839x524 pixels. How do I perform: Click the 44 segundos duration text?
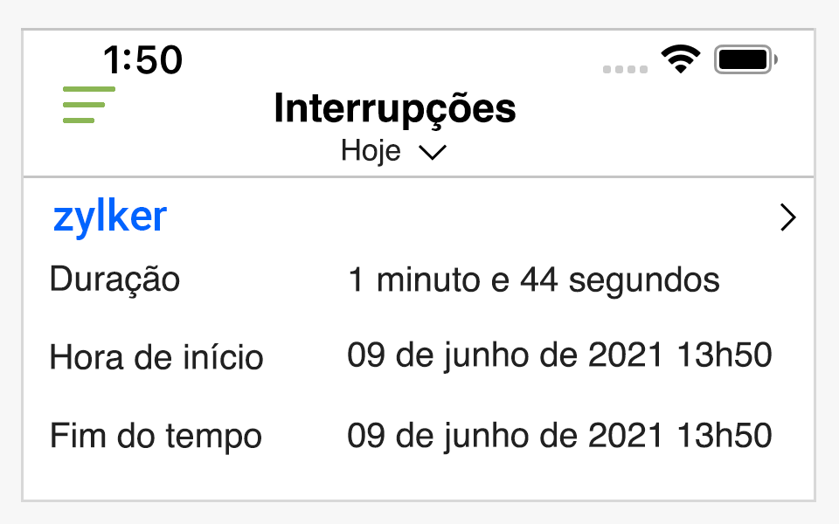(x=620, y=280)
